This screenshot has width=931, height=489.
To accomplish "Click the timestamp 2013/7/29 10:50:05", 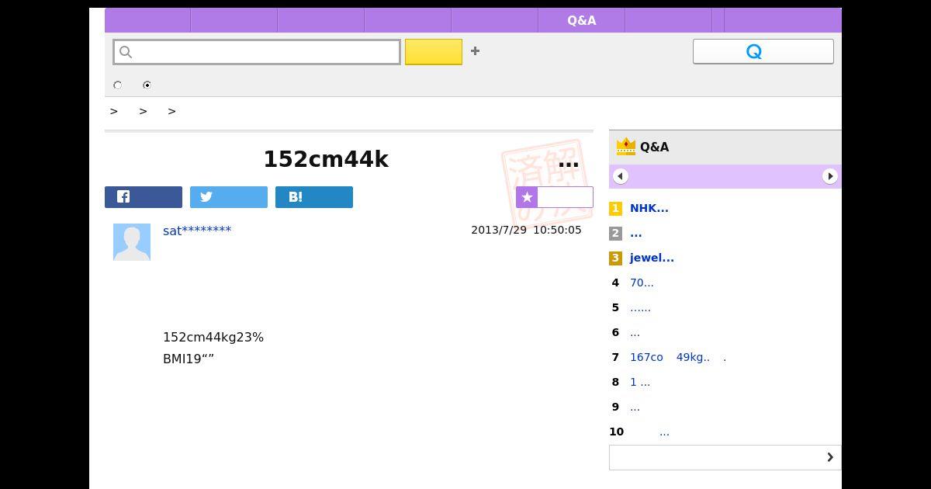I will [x=526, y=230].
